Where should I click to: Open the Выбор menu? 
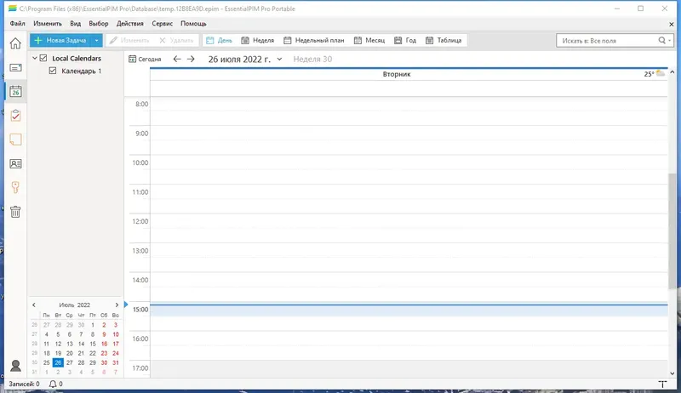click(x=98, y=24)
